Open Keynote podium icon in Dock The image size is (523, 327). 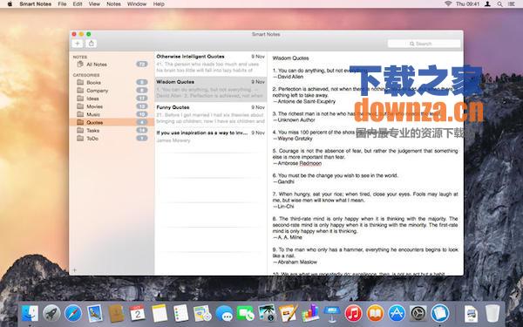(332, 314)
